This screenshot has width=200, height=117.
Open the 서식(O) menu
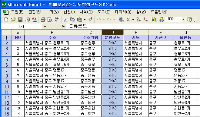[86, 12]
